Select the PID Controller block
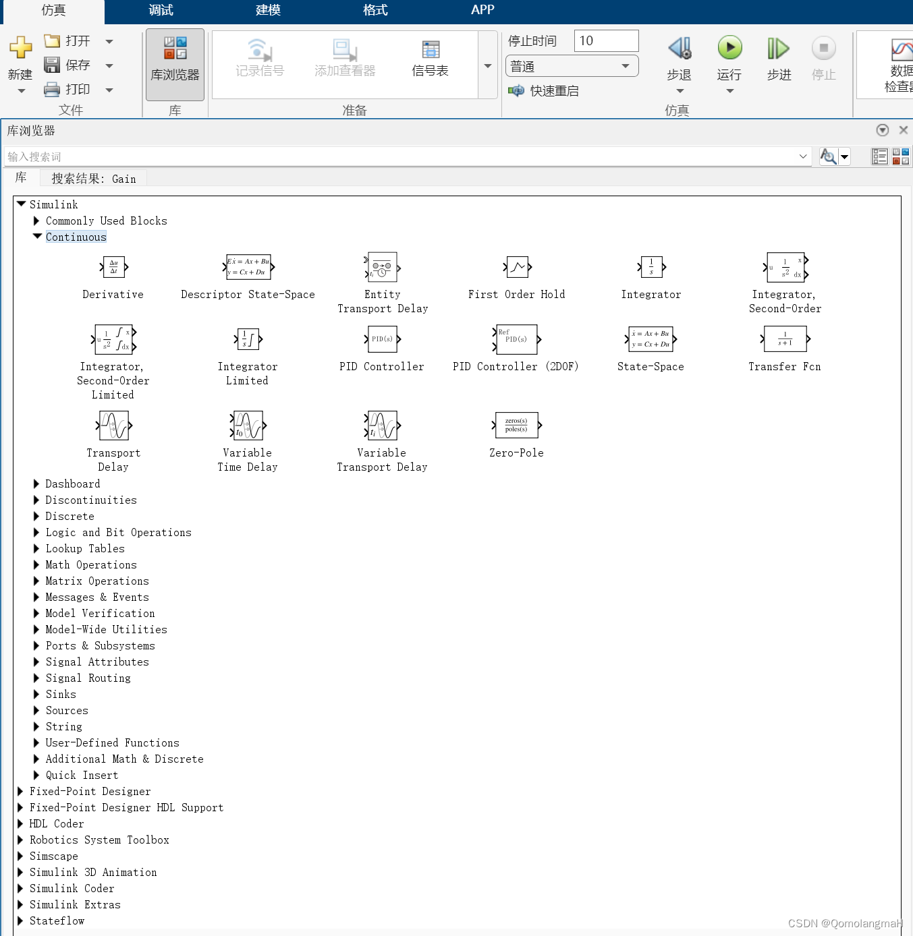 (x=382, y=339)
